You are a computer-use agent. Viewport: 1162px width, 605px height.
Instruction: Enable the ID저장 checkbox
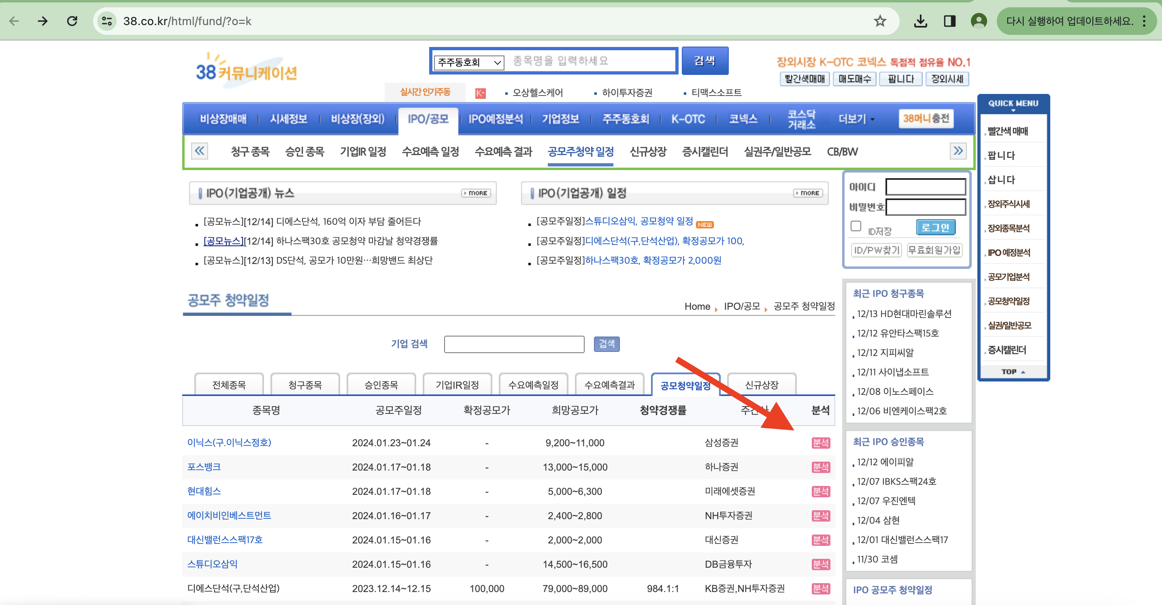(856, 226)
